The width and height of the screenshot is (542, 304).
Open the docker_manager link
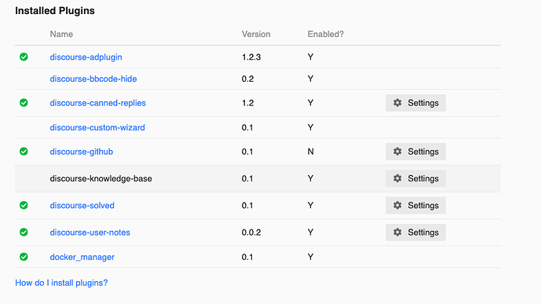tap(82, 258)
